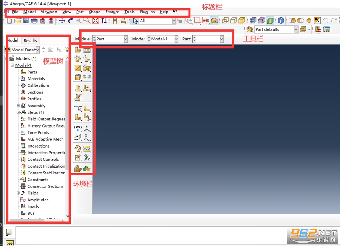The width and height of the screenshot is (340, 246).
Task: Select BCs in the model tree
Action: 31,213
